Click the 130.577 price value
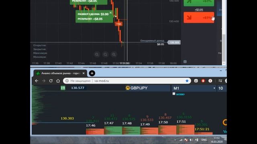The width and height of the screenshot is (257, 144). [x=78, y=88]
